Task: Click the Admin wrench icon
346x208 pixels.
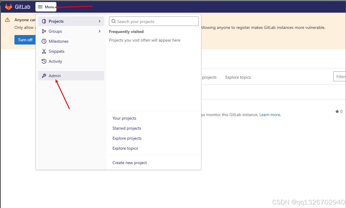Action: 44,76
